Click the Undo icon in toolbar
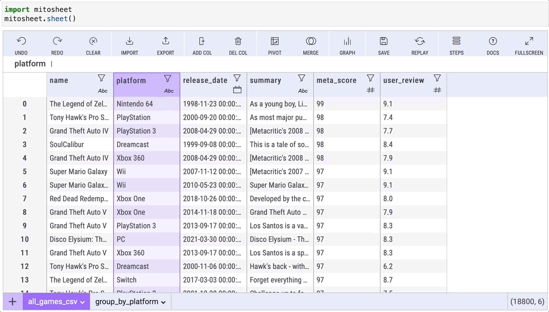The width and height of the screenshot is (549, 312). (21, 45)
